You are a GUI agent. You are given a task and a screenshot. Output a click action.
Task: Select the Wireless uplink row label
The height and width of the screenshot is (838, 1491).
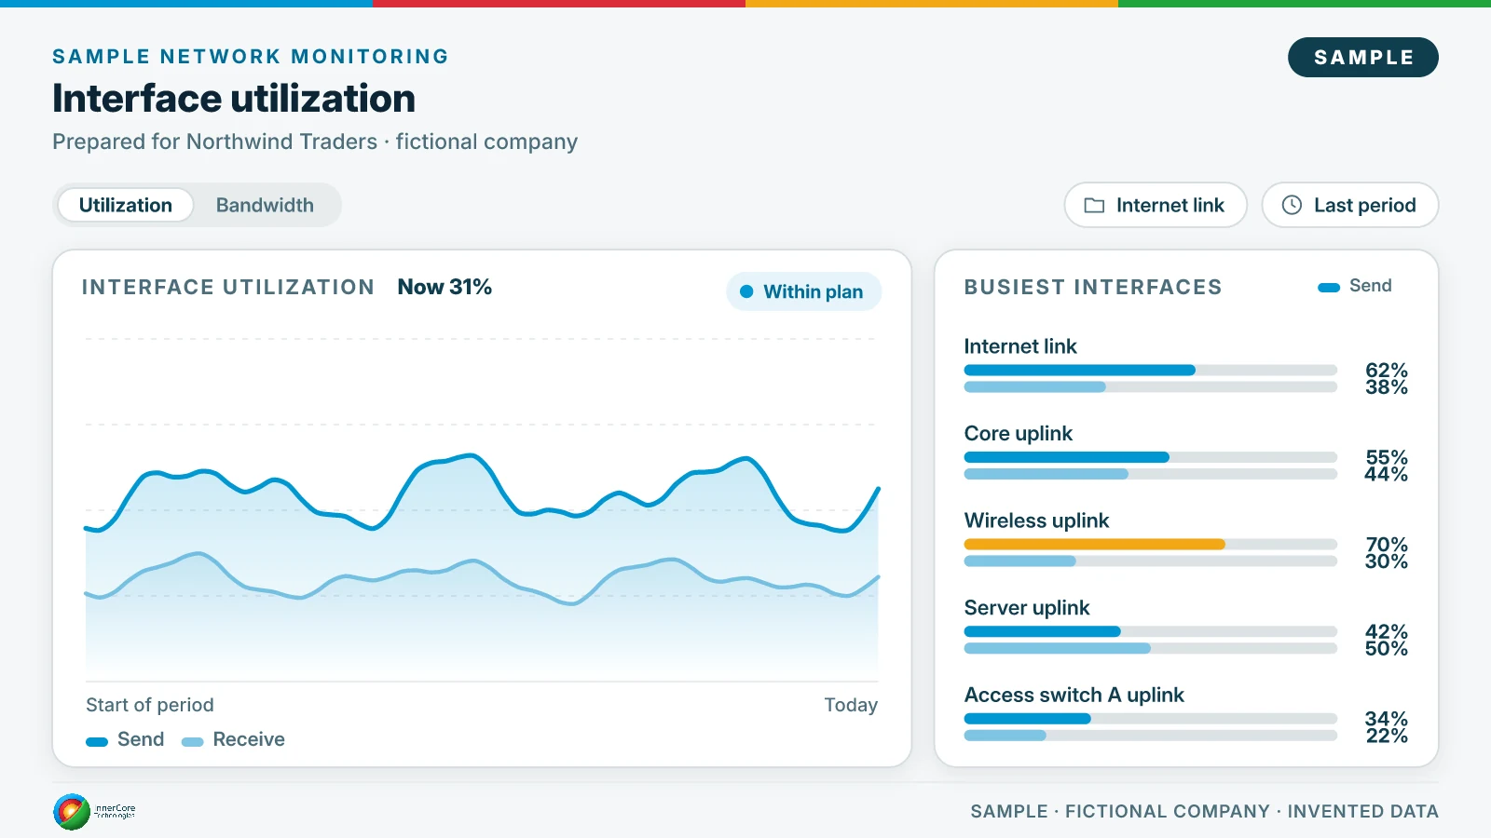coord(1036,520)
